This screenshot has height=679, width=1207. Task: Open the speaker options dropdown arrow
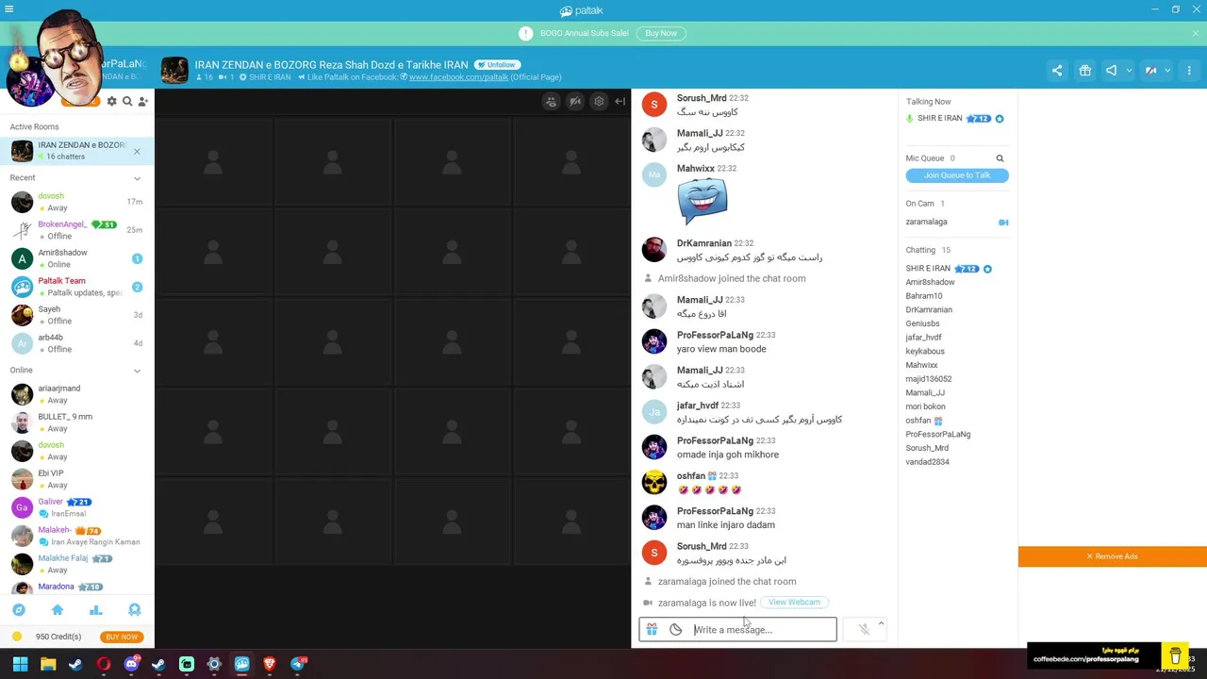pyautogui.click(x=1129, y=71)
